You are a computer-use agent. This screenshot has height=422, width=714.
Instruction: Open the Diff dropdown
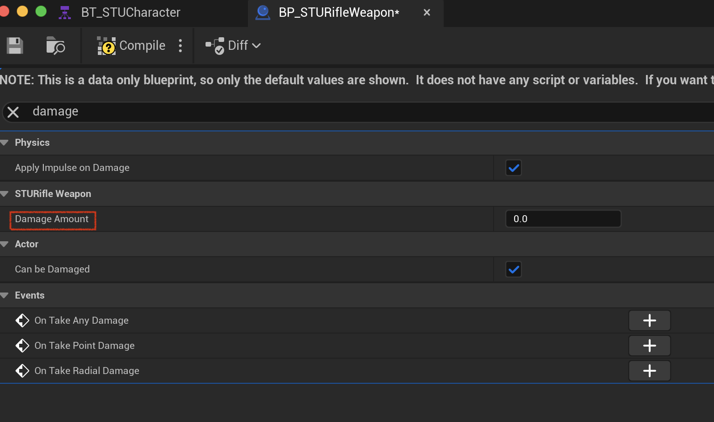tap(233, 46)
